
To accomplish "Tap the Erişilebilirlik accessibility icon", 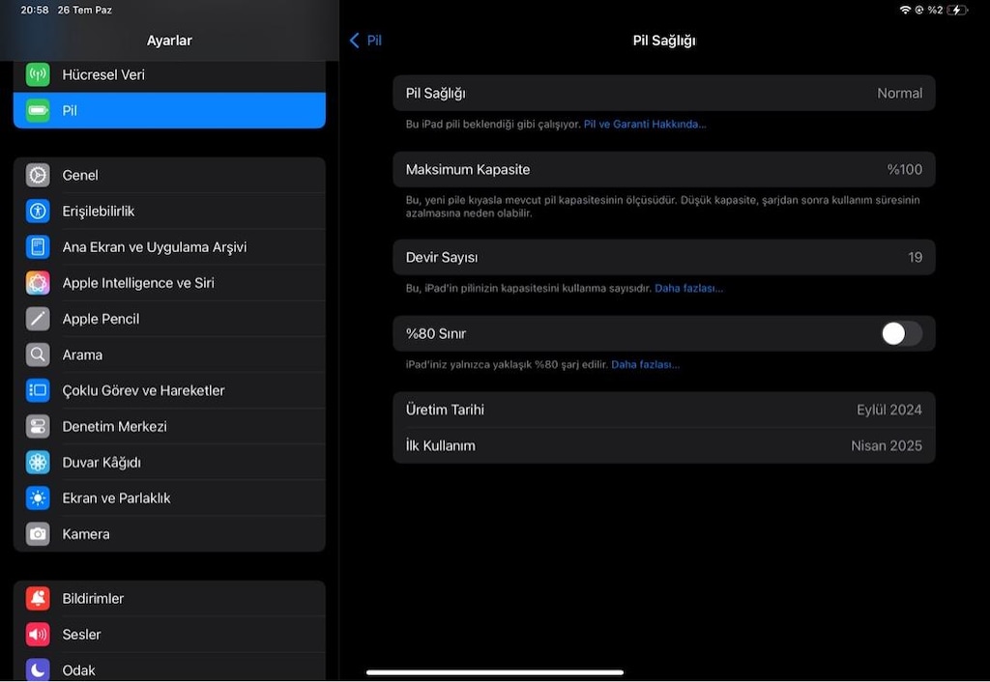I will pyautogui.click(x=38, y=211).
